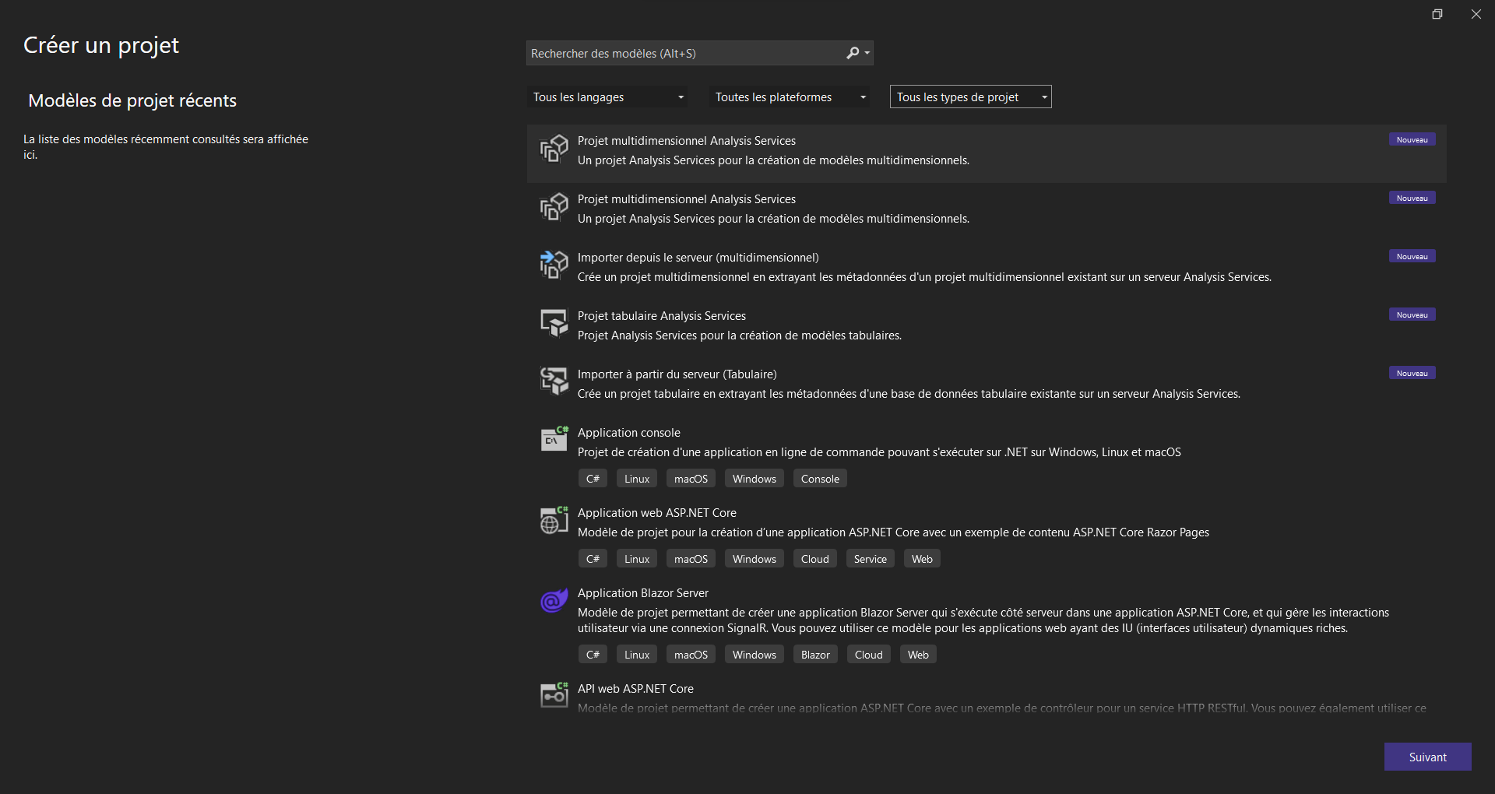
Task: Click the Web tag under Application web ASP.NET Core
Action: [x=922, y=559]
